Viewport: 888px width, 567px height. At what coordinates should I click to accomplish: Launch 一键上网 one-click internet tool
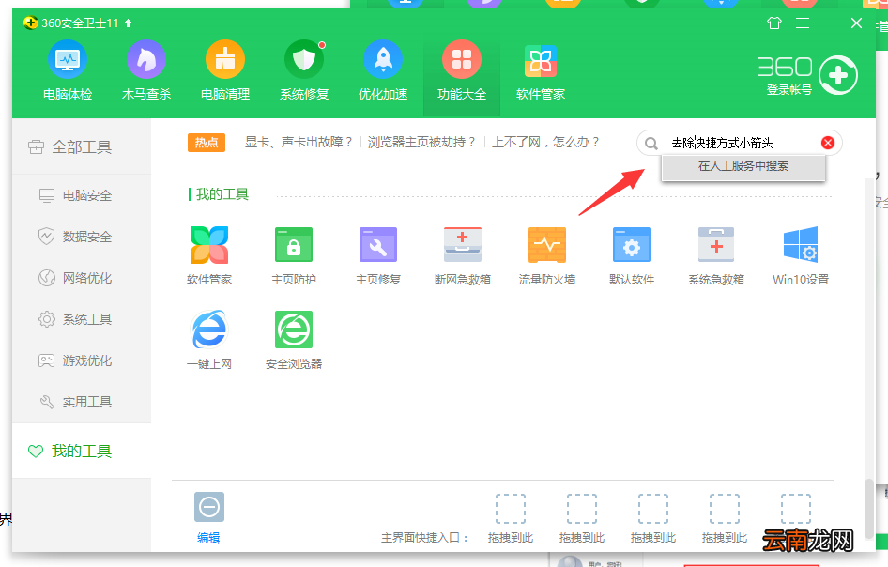pos(209,339)
